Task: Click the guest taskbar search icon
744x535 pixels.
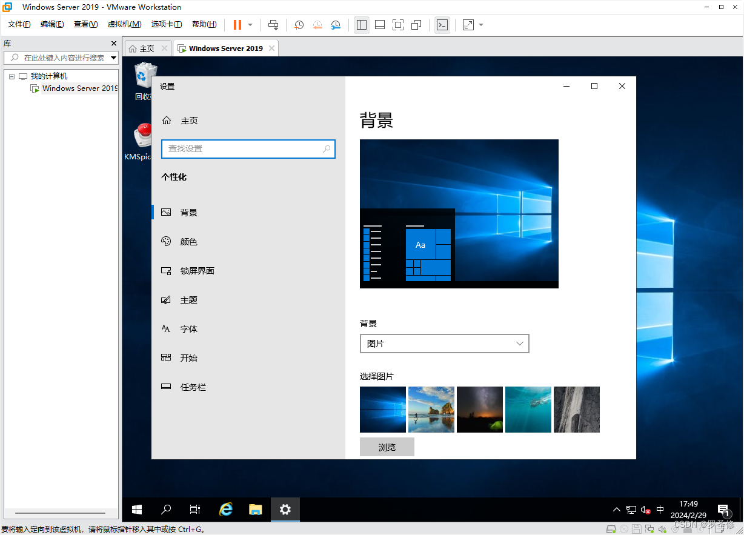Action: coord(166,510)
